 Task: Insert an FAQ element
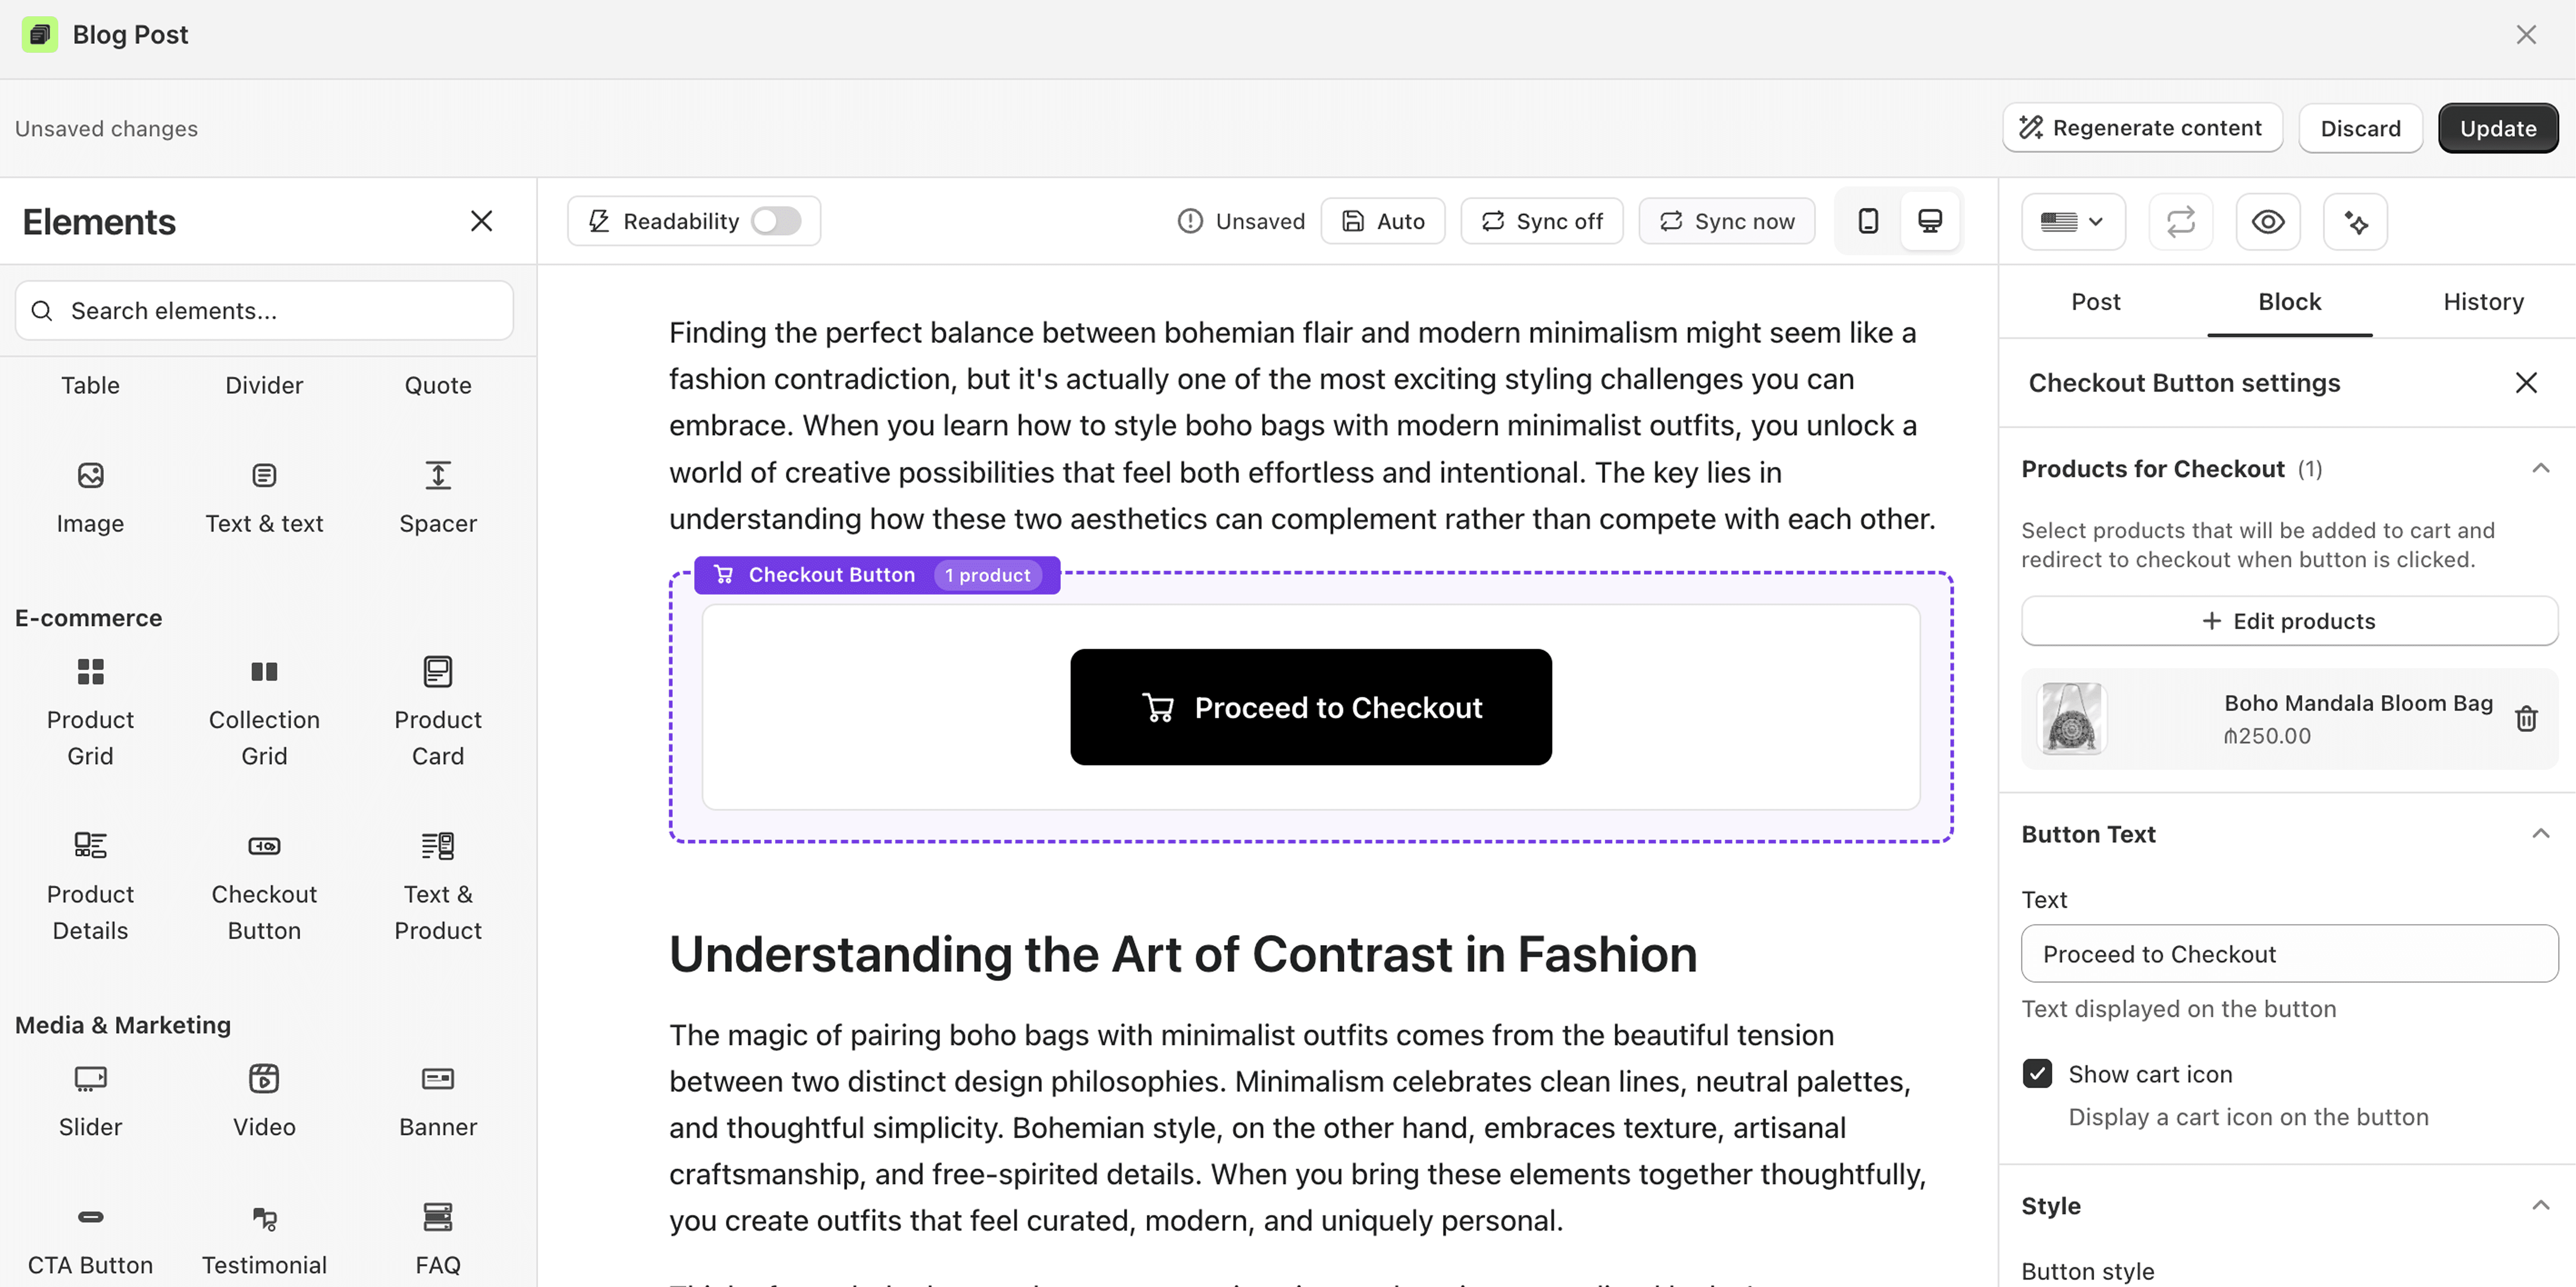tap(438, 1239)
